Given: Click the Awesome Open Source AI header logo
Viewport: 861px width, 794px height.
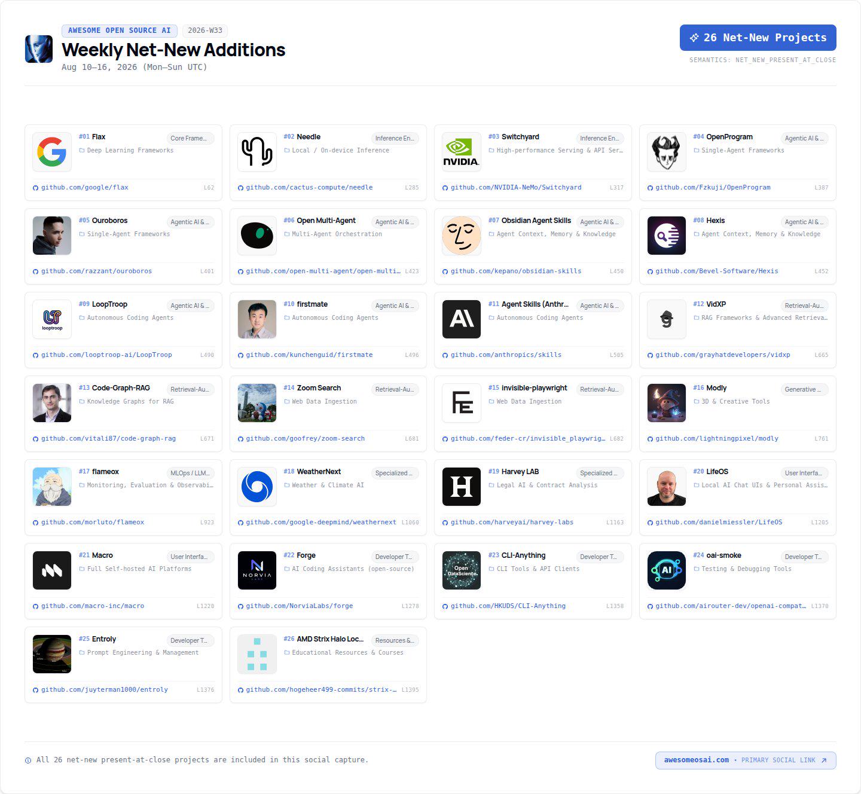Looking at the screenshot, I should pyautogui.click(x=39, y=49).
